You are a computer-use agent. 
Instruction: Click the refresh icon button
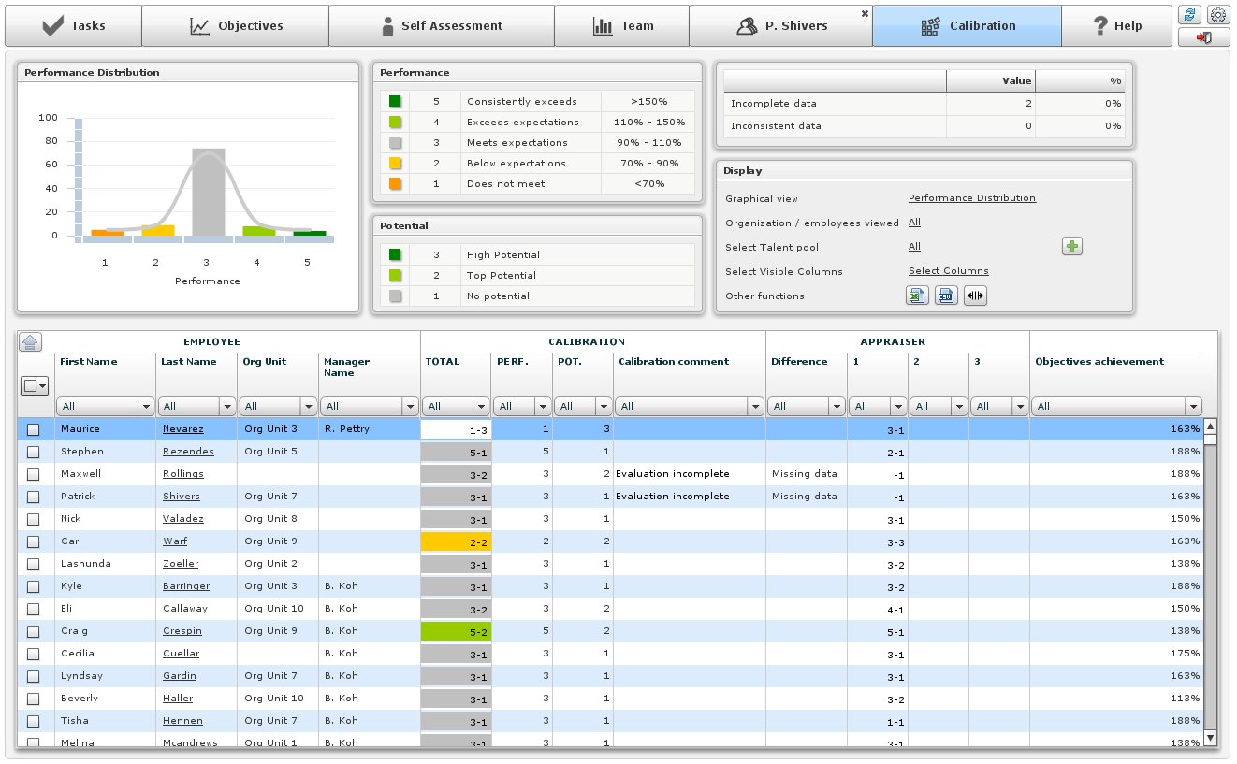[1189, 15]
